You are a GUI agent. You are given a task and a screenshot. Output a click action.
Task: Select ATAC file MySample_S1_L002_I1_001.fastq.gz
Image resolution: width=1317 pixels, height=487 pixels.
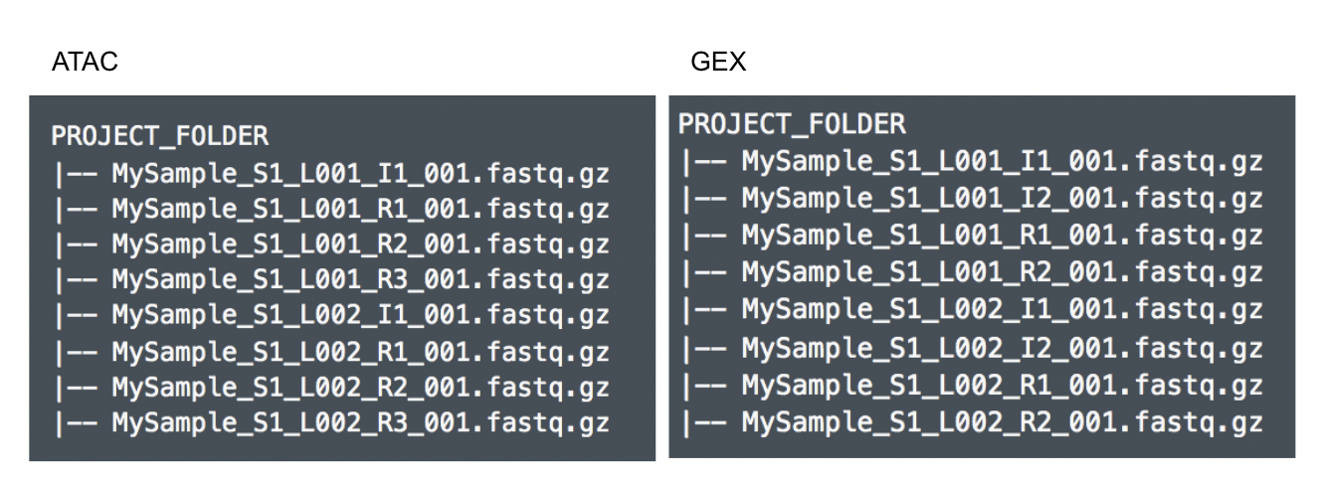pos(360,316)
